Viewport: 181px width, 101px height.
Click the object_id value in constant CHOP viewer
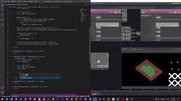tap(100, 62)
